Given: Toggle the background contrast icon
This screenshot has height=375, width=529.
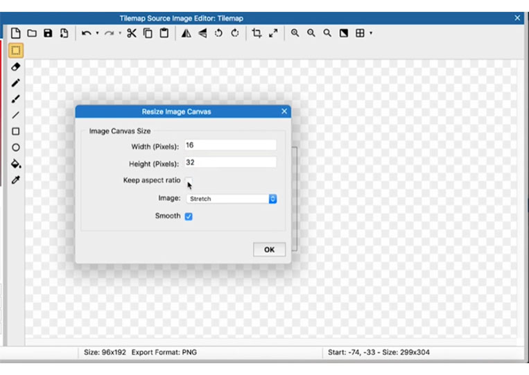Looking at the screenshot, I should (344, 33).
